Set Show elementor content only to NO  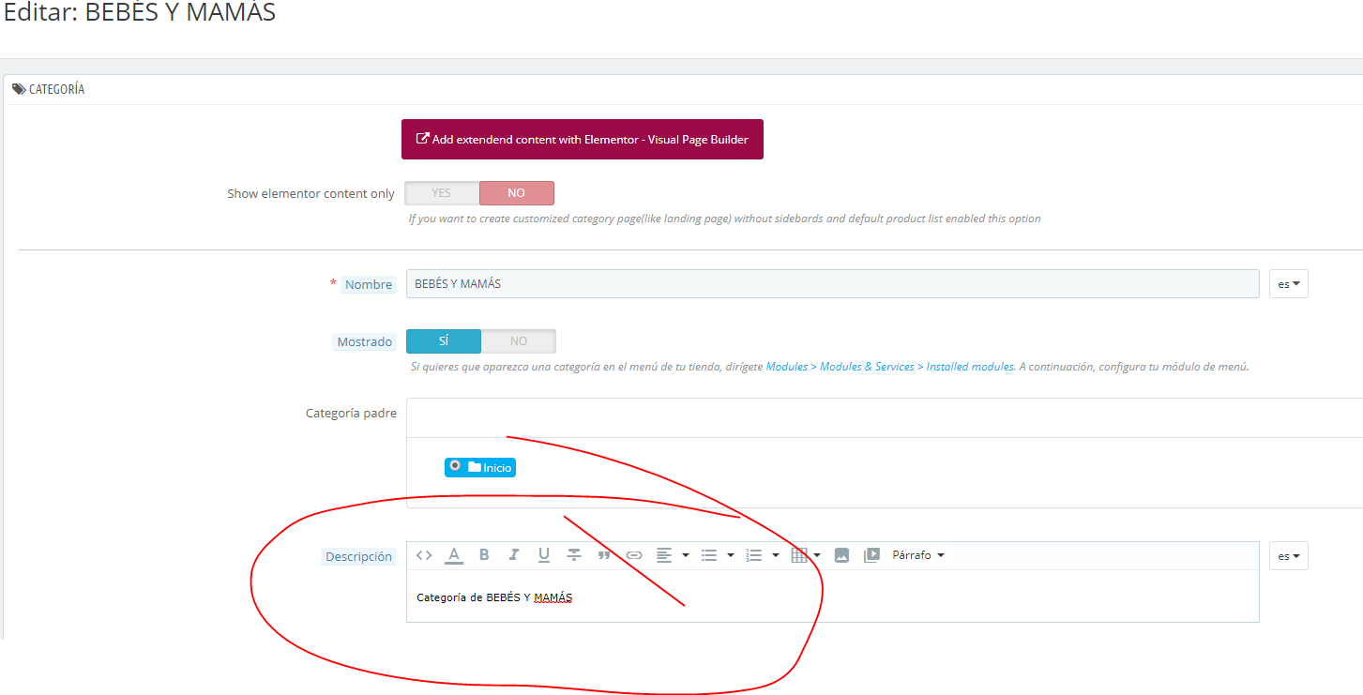[x=517, y=193]
